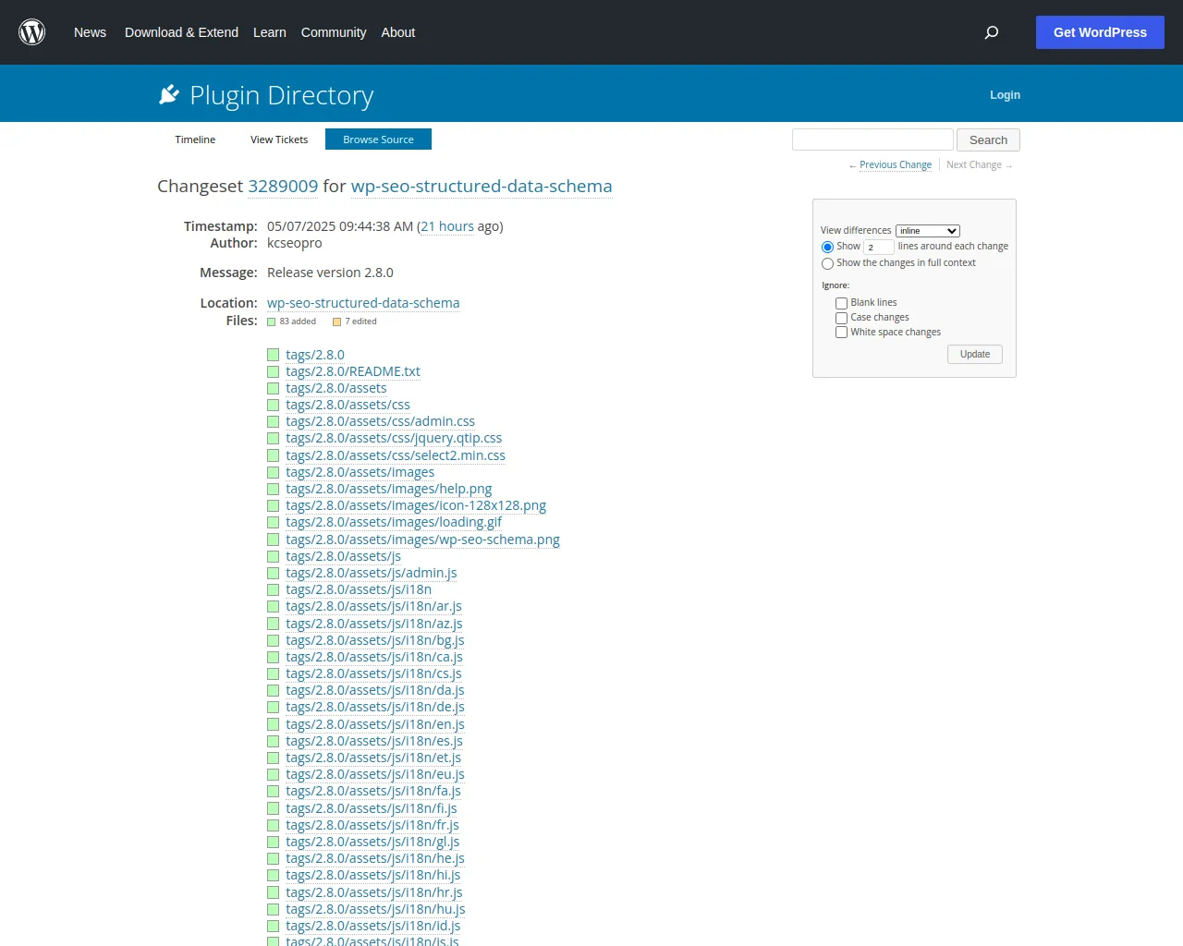The width and height of the screenshot is (1183, 946).
Task: Open tags/2.8.0 file link
Action: tap(315, 355)
